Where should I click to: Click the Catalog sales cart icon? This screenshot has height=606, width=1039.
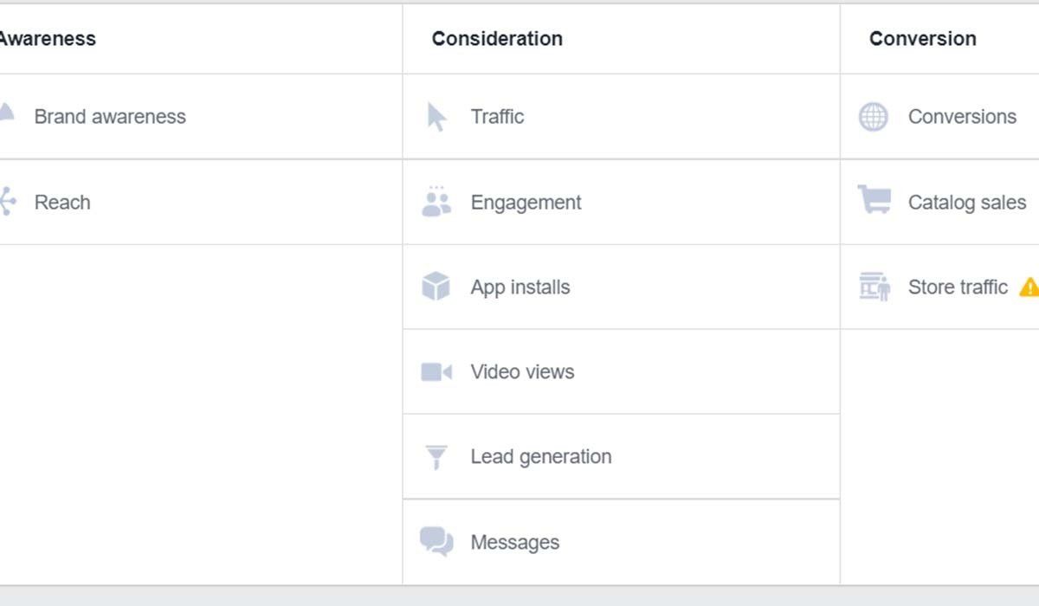pyautogui.click(x=874, y=201)
